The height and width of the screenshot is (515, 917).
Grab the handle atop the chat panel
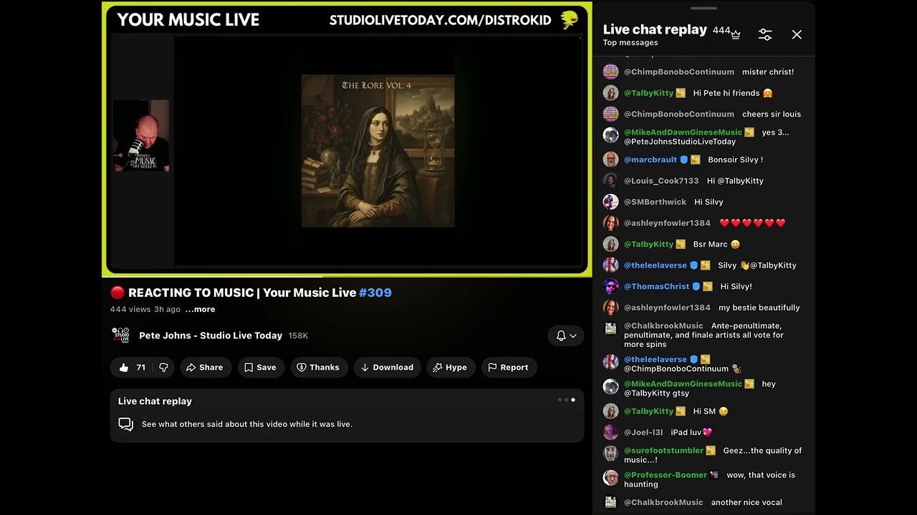tap(704, 9)
